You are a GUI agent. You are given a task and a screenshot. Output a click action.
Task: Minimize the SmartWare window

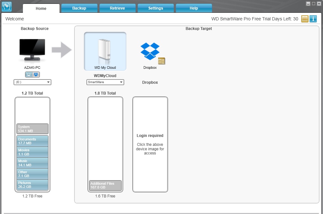pos(308,4)
